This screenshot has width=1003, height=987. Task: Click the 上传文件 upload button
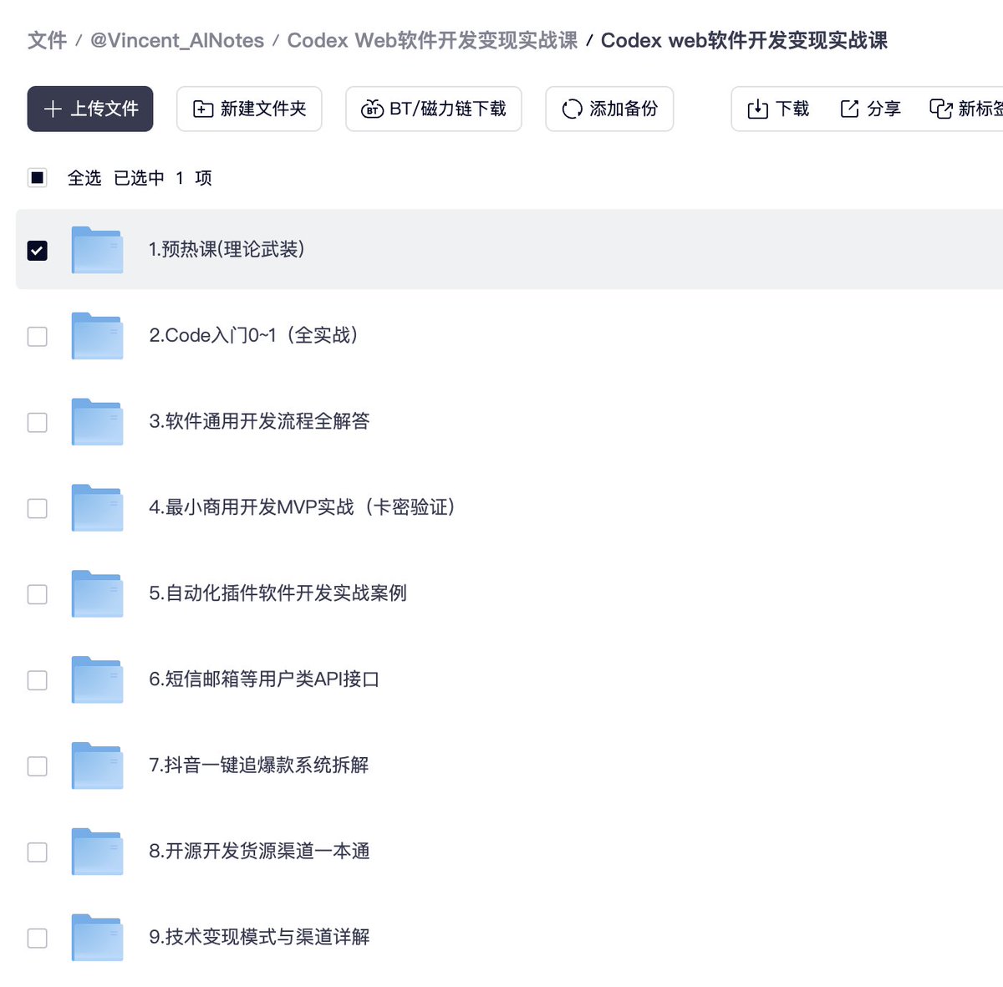pos(90,109)
